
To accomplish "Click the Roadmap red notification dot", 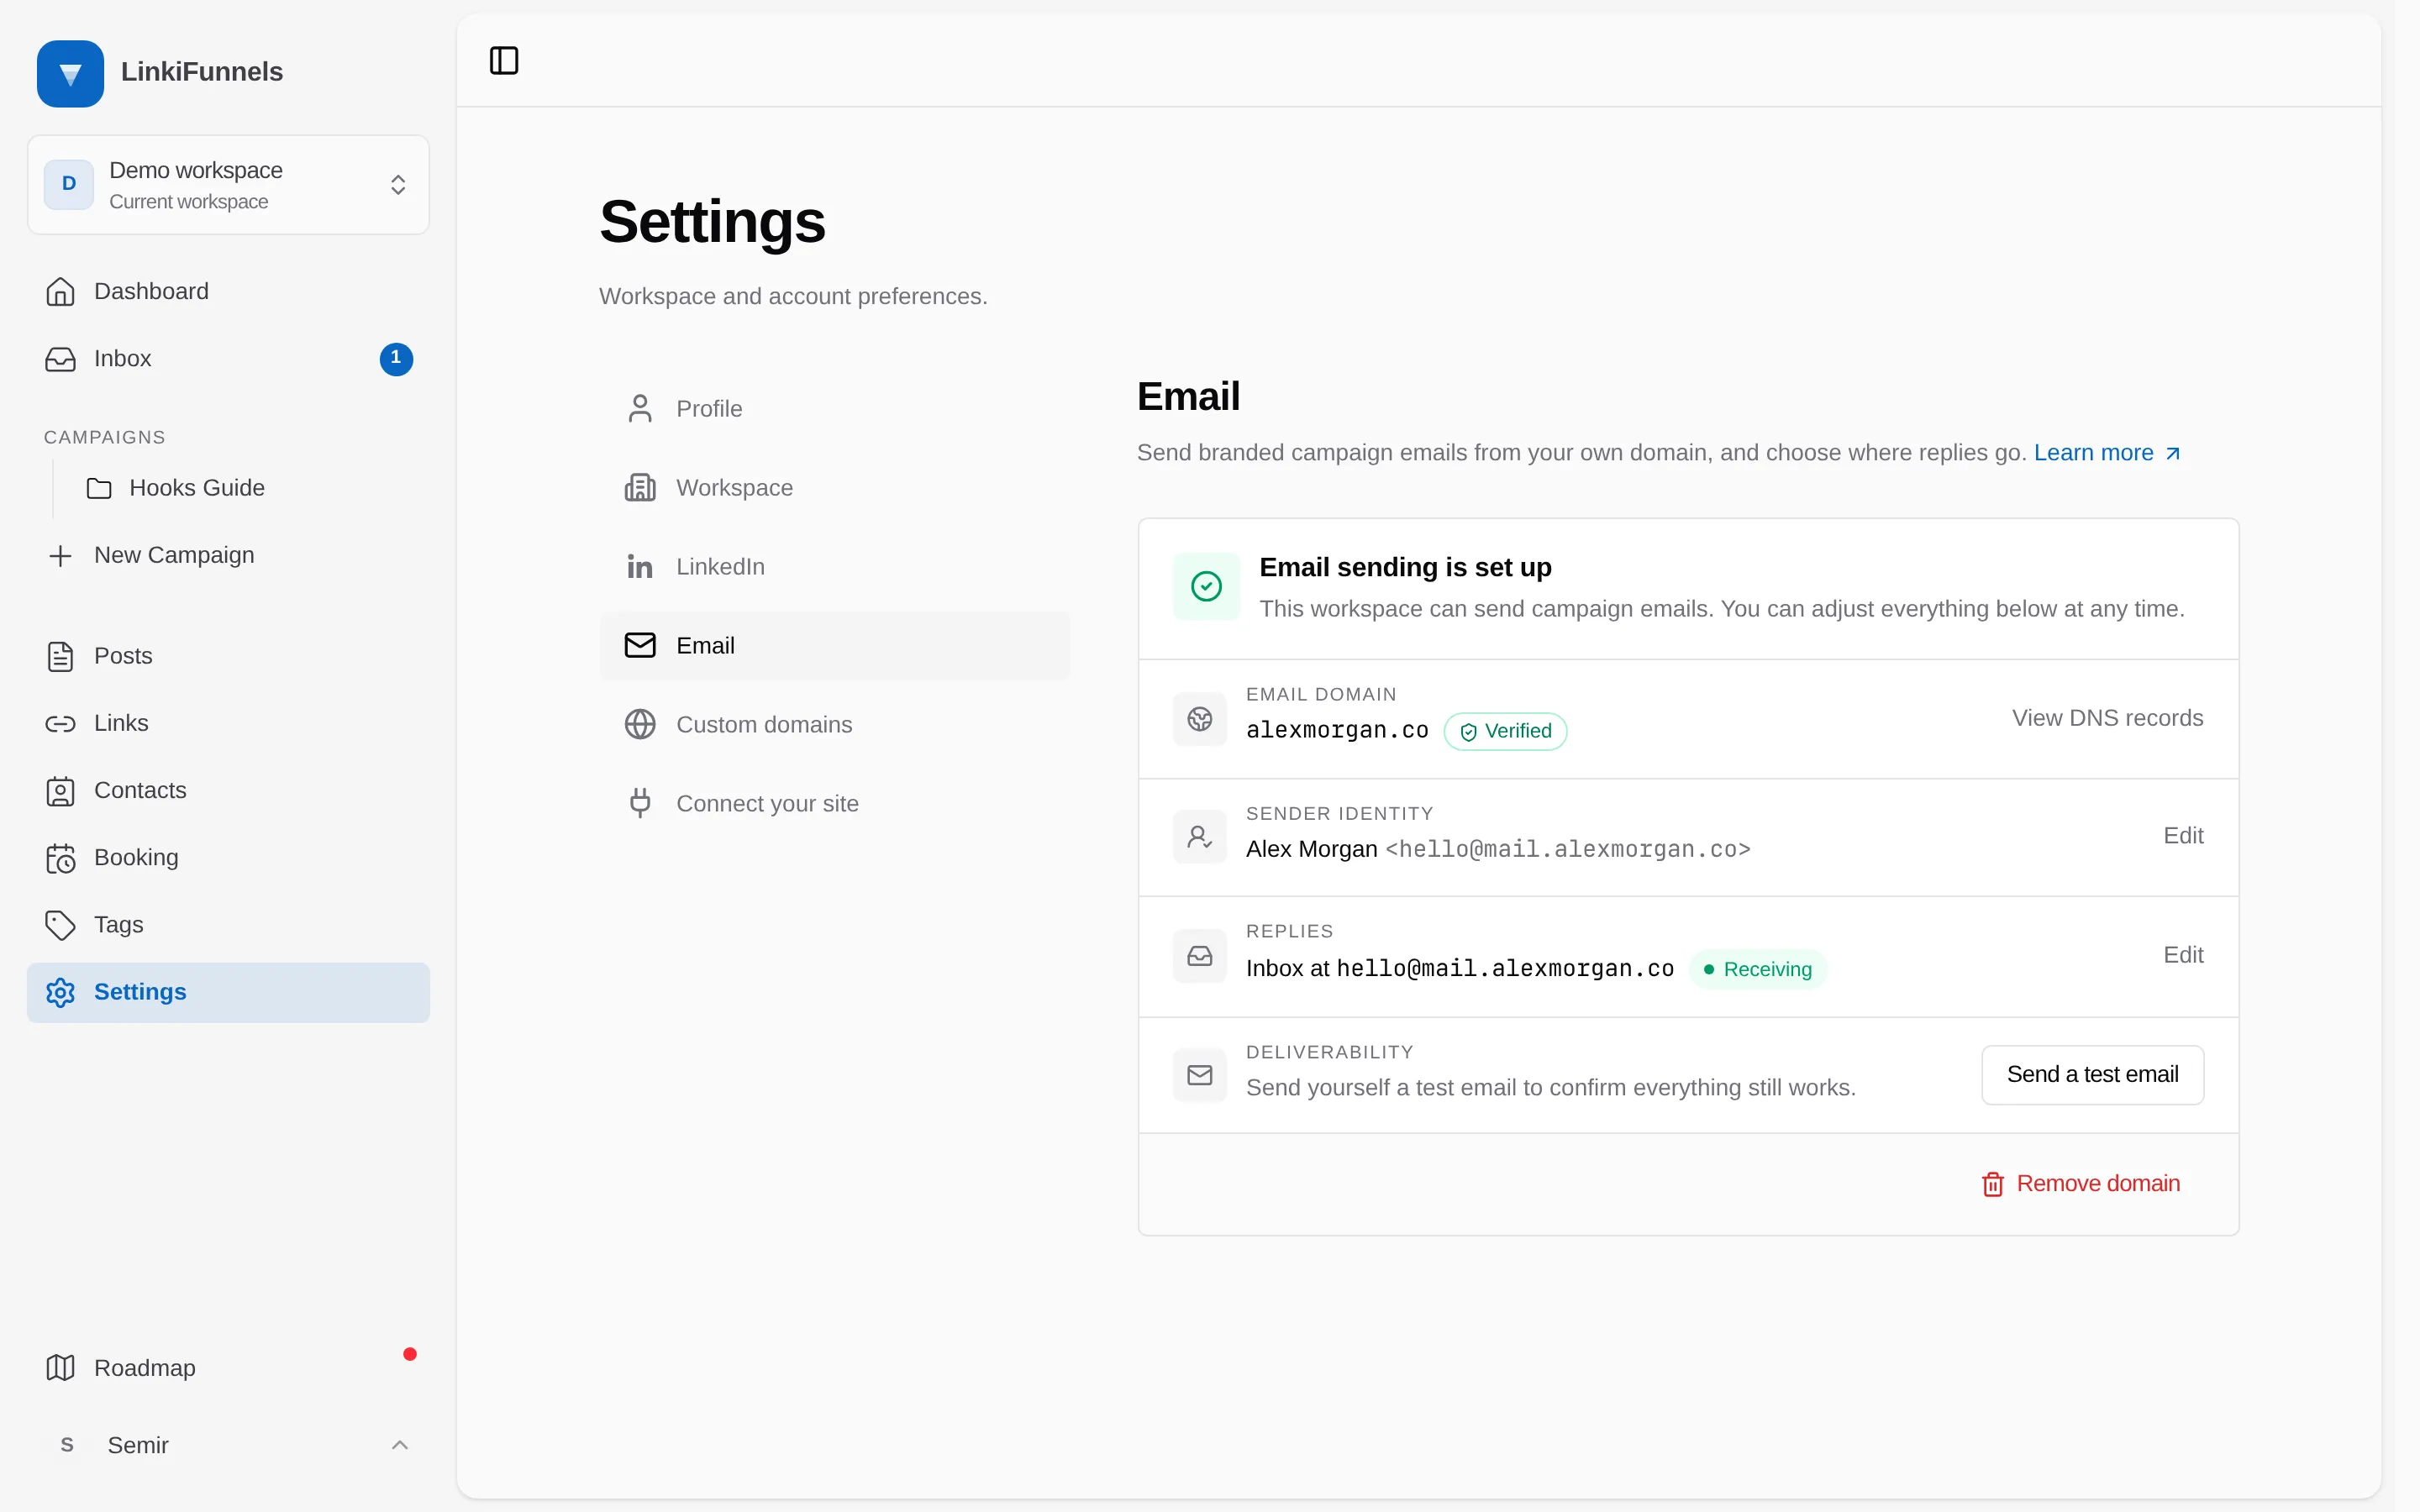I will tap(409, 1355).
